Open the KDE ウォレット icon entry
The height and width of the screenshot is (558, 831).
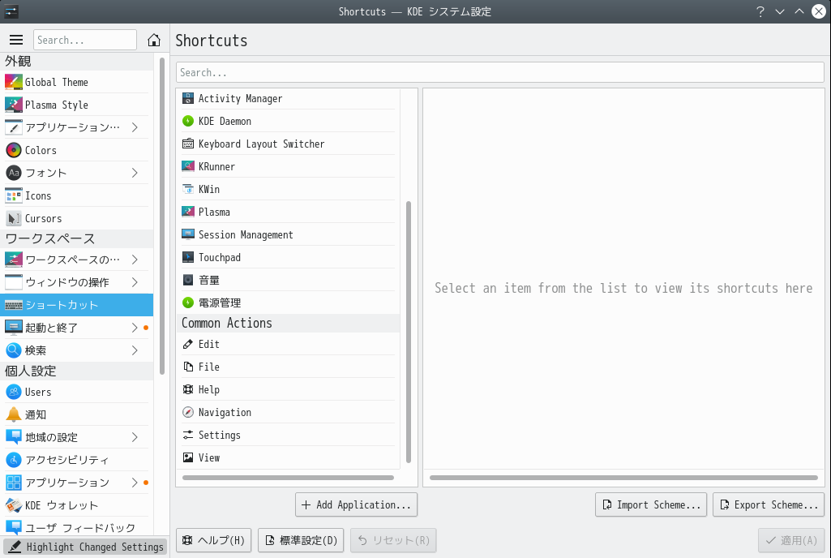pyautogui.click(x=14, y=505)
